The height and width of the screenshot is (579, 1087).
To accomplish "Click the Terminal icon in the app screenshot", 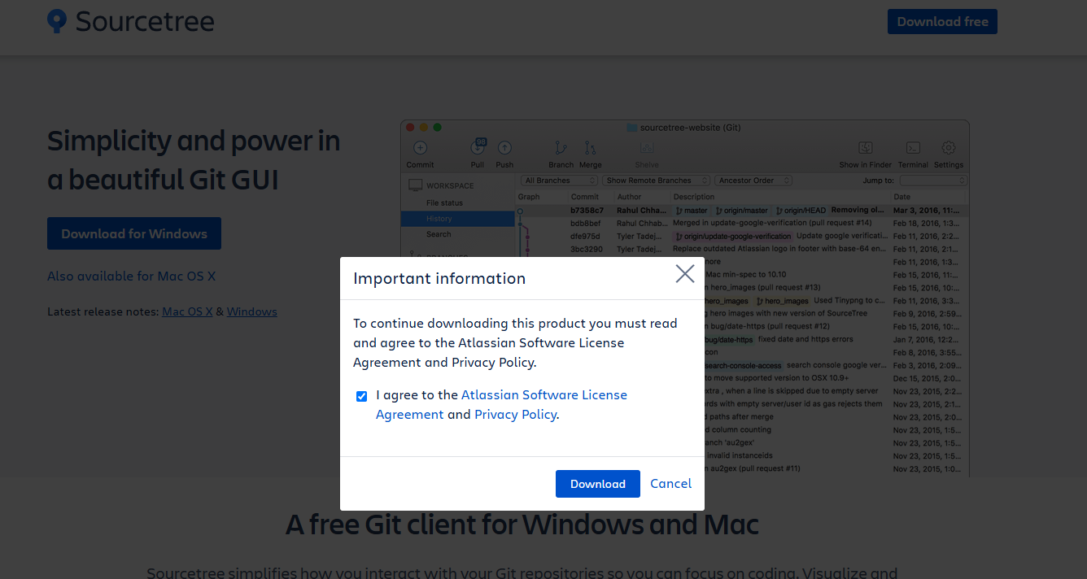I will pyautogui.click(x=913, y=148).
